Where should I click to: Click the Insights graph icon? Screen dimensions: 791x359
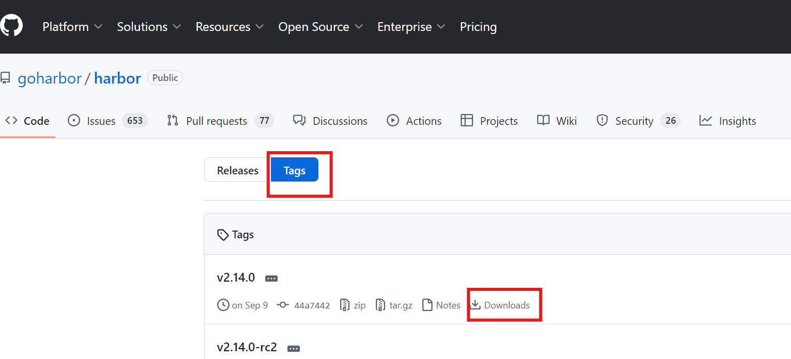click(x=706, y=121)
